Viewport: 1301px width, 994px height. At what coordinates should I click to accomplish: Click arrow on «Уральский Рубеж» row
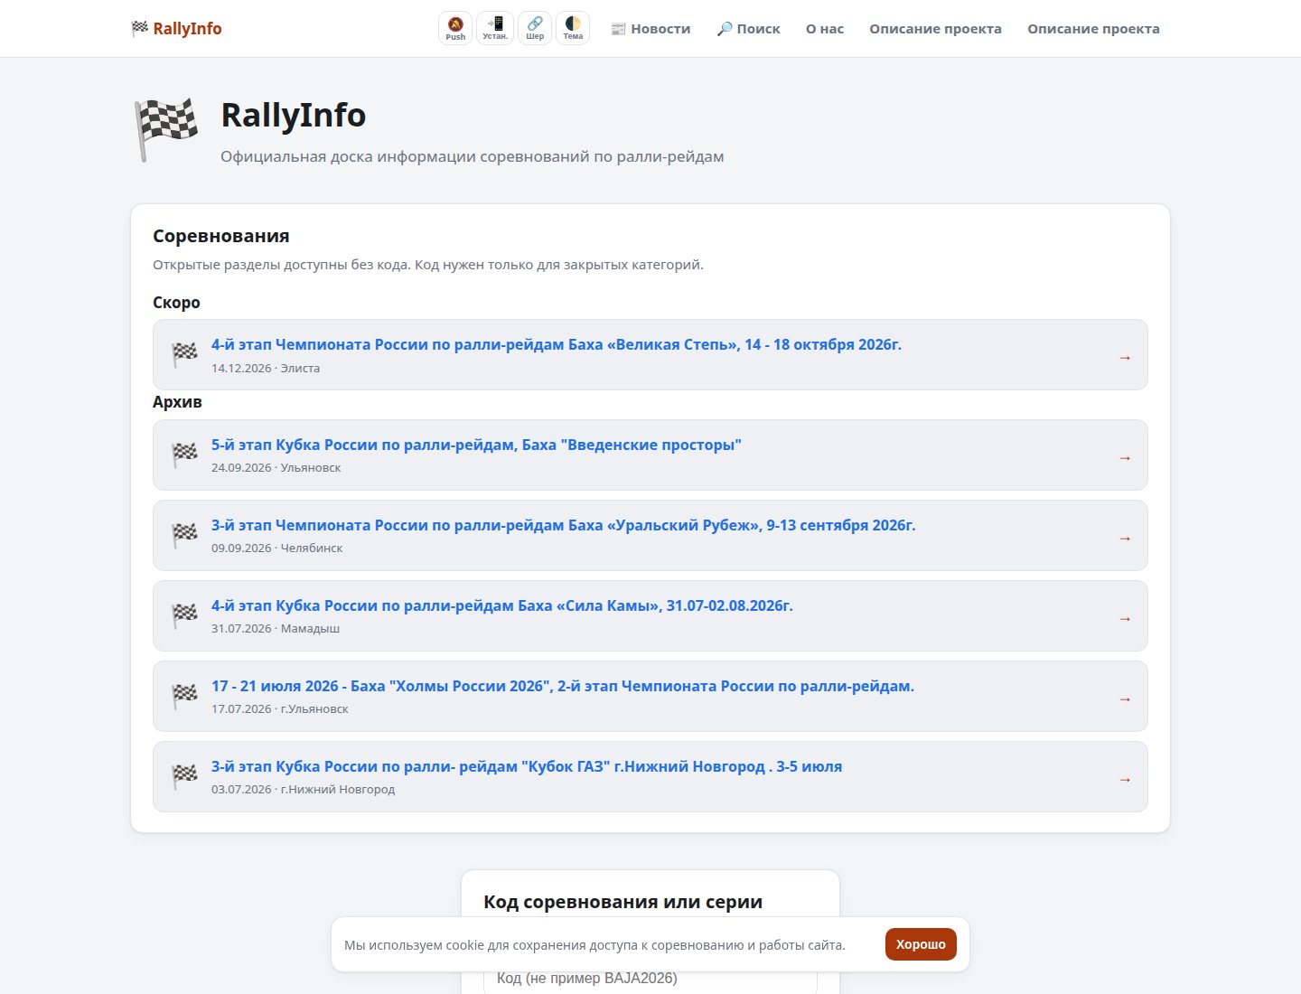tap(1125, 539)
